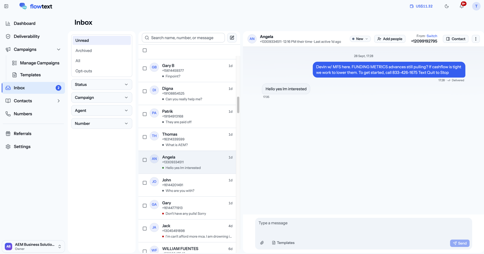Click Angela's AN avatar in chat header

click(x=252, y=39)
